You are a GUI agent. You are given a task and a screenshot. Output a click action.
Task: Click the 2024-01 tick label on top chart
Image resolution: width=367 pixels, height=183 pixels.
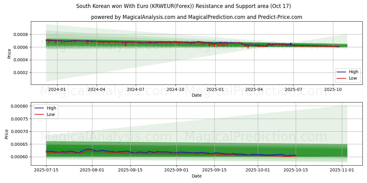coord(57,89)
